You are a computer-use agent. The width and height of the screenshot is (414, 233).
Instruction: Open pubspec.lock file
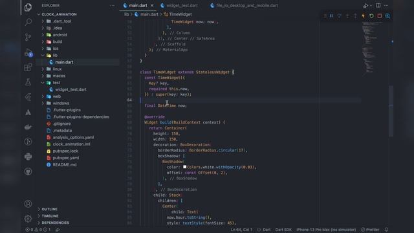[x=65, y=151]
